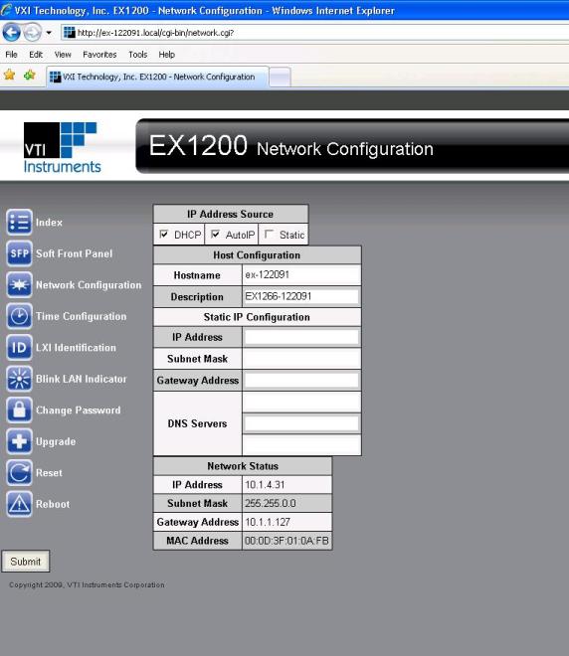Screen dimensions: 569x656
Task: Activate the Blink LAN Indicator icon
Action: [x=19, y=379]
